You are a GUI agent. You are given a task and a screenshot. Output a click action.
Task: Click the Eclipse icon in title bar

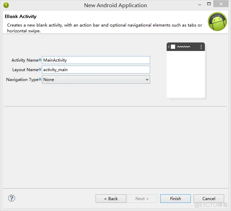(6, 5)
